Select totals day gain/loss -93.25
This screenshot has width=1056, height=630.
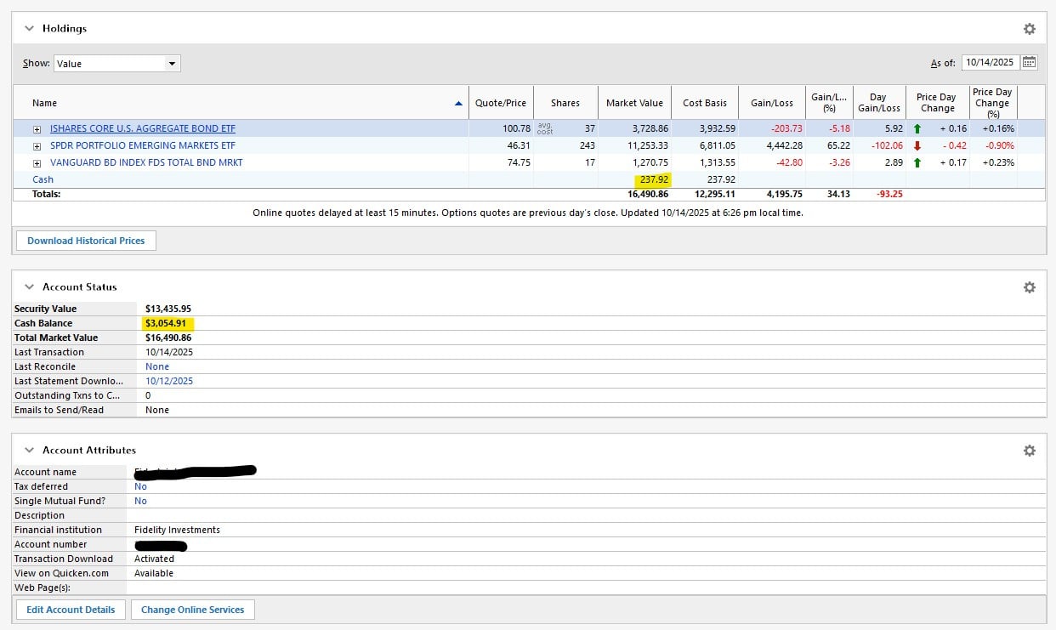[x=889, y=194]
